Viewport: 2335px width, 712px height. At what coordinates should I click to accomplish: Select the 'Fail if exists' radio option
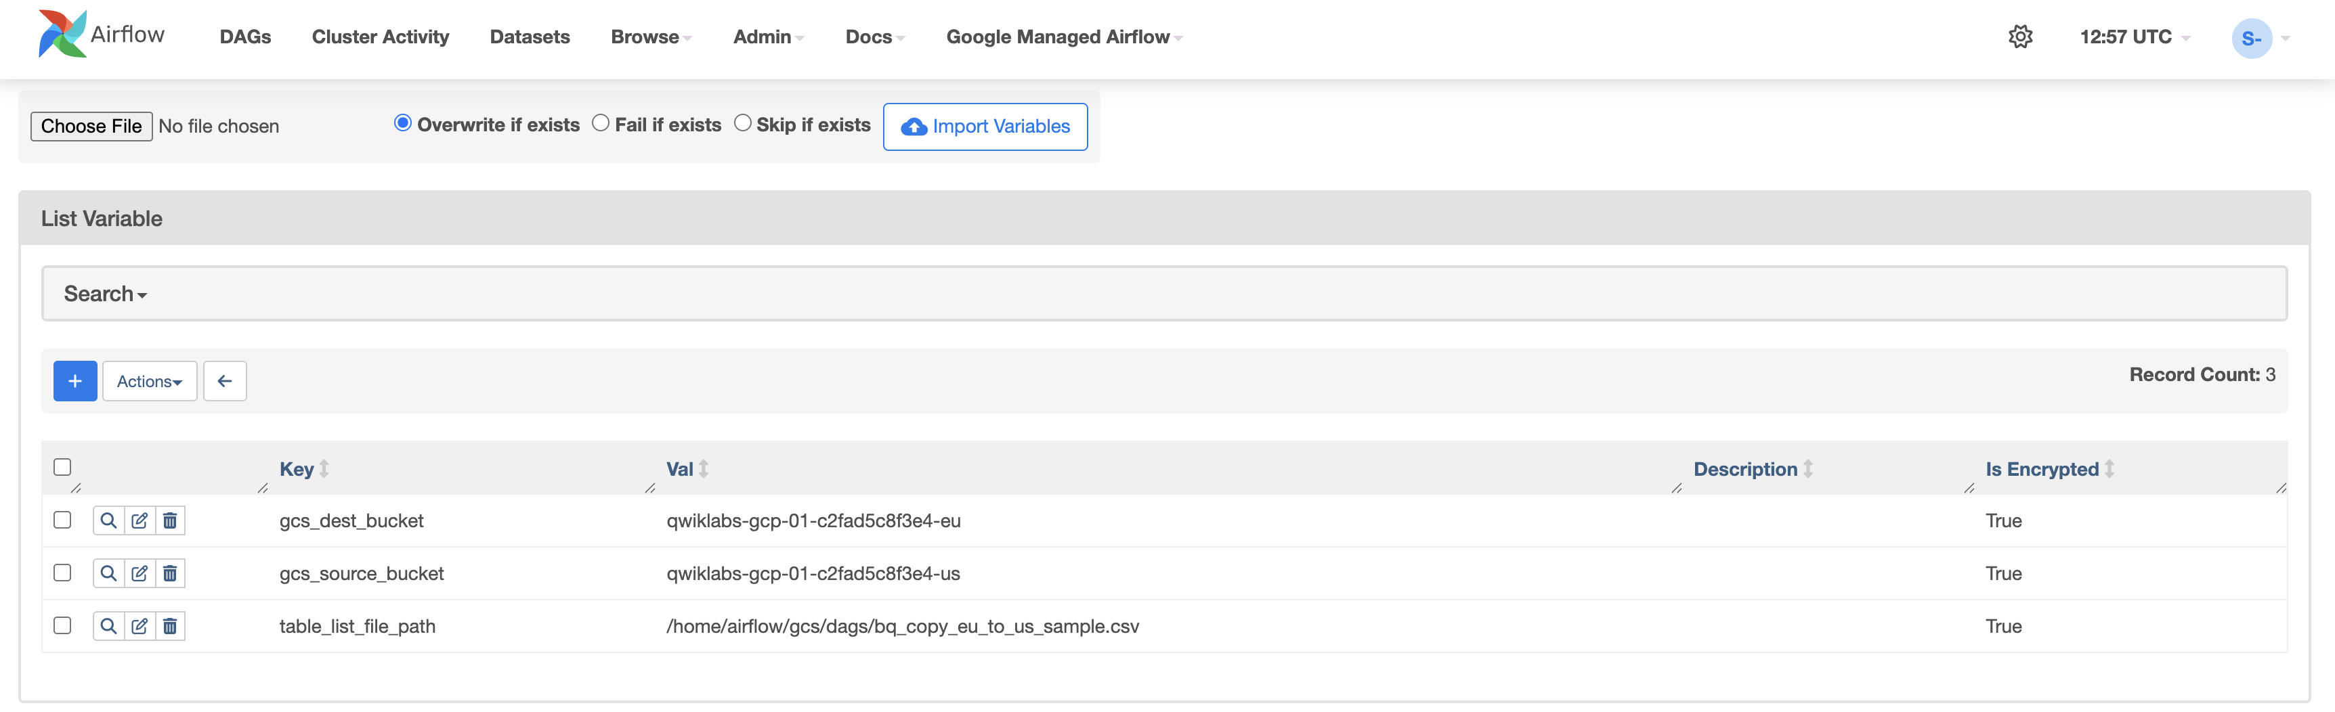[600, 123]
